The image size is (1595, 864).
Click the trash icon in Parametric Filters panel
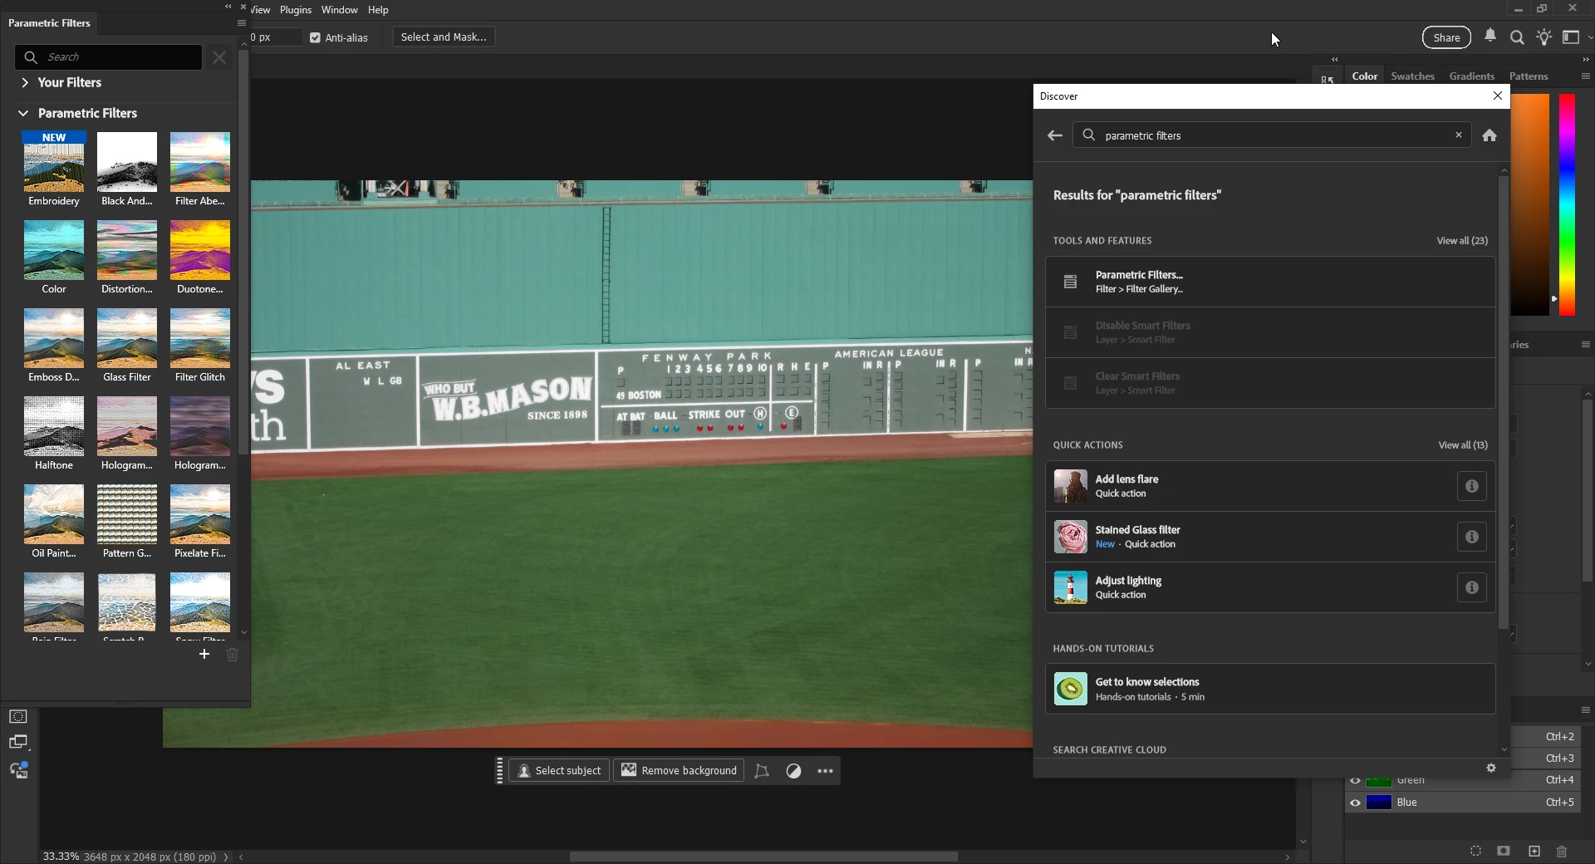point(233,655)
